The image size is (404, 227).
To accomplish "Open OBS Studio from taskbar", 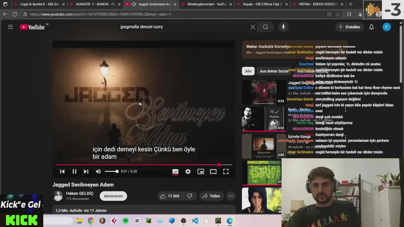I will click(x=183, y=221).
